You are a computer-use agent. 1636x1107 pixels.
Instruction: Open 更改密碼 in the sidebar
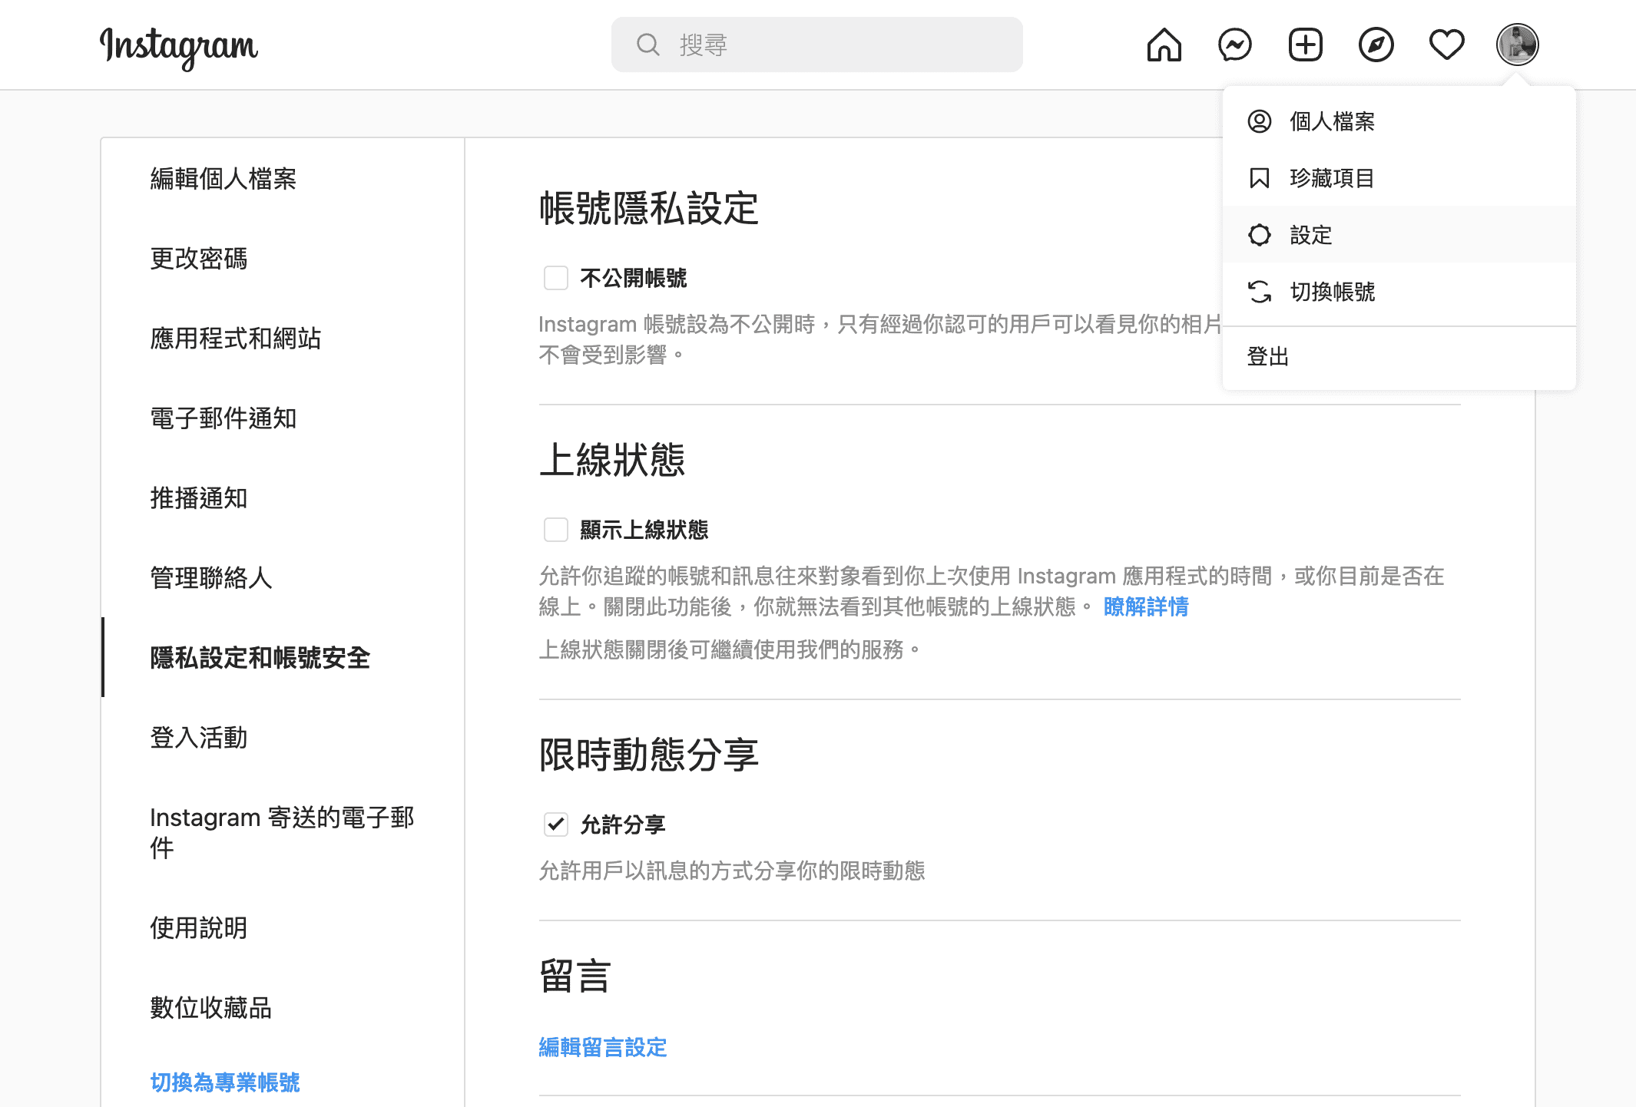pos(283,259)
